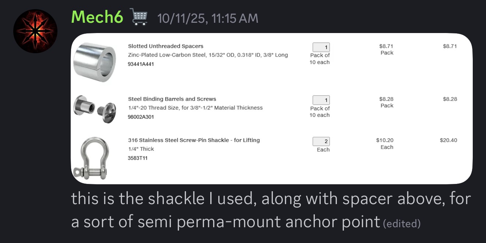
Task: Click the Steel Binding Barrels and Screws title
Action: coord(172,99)
